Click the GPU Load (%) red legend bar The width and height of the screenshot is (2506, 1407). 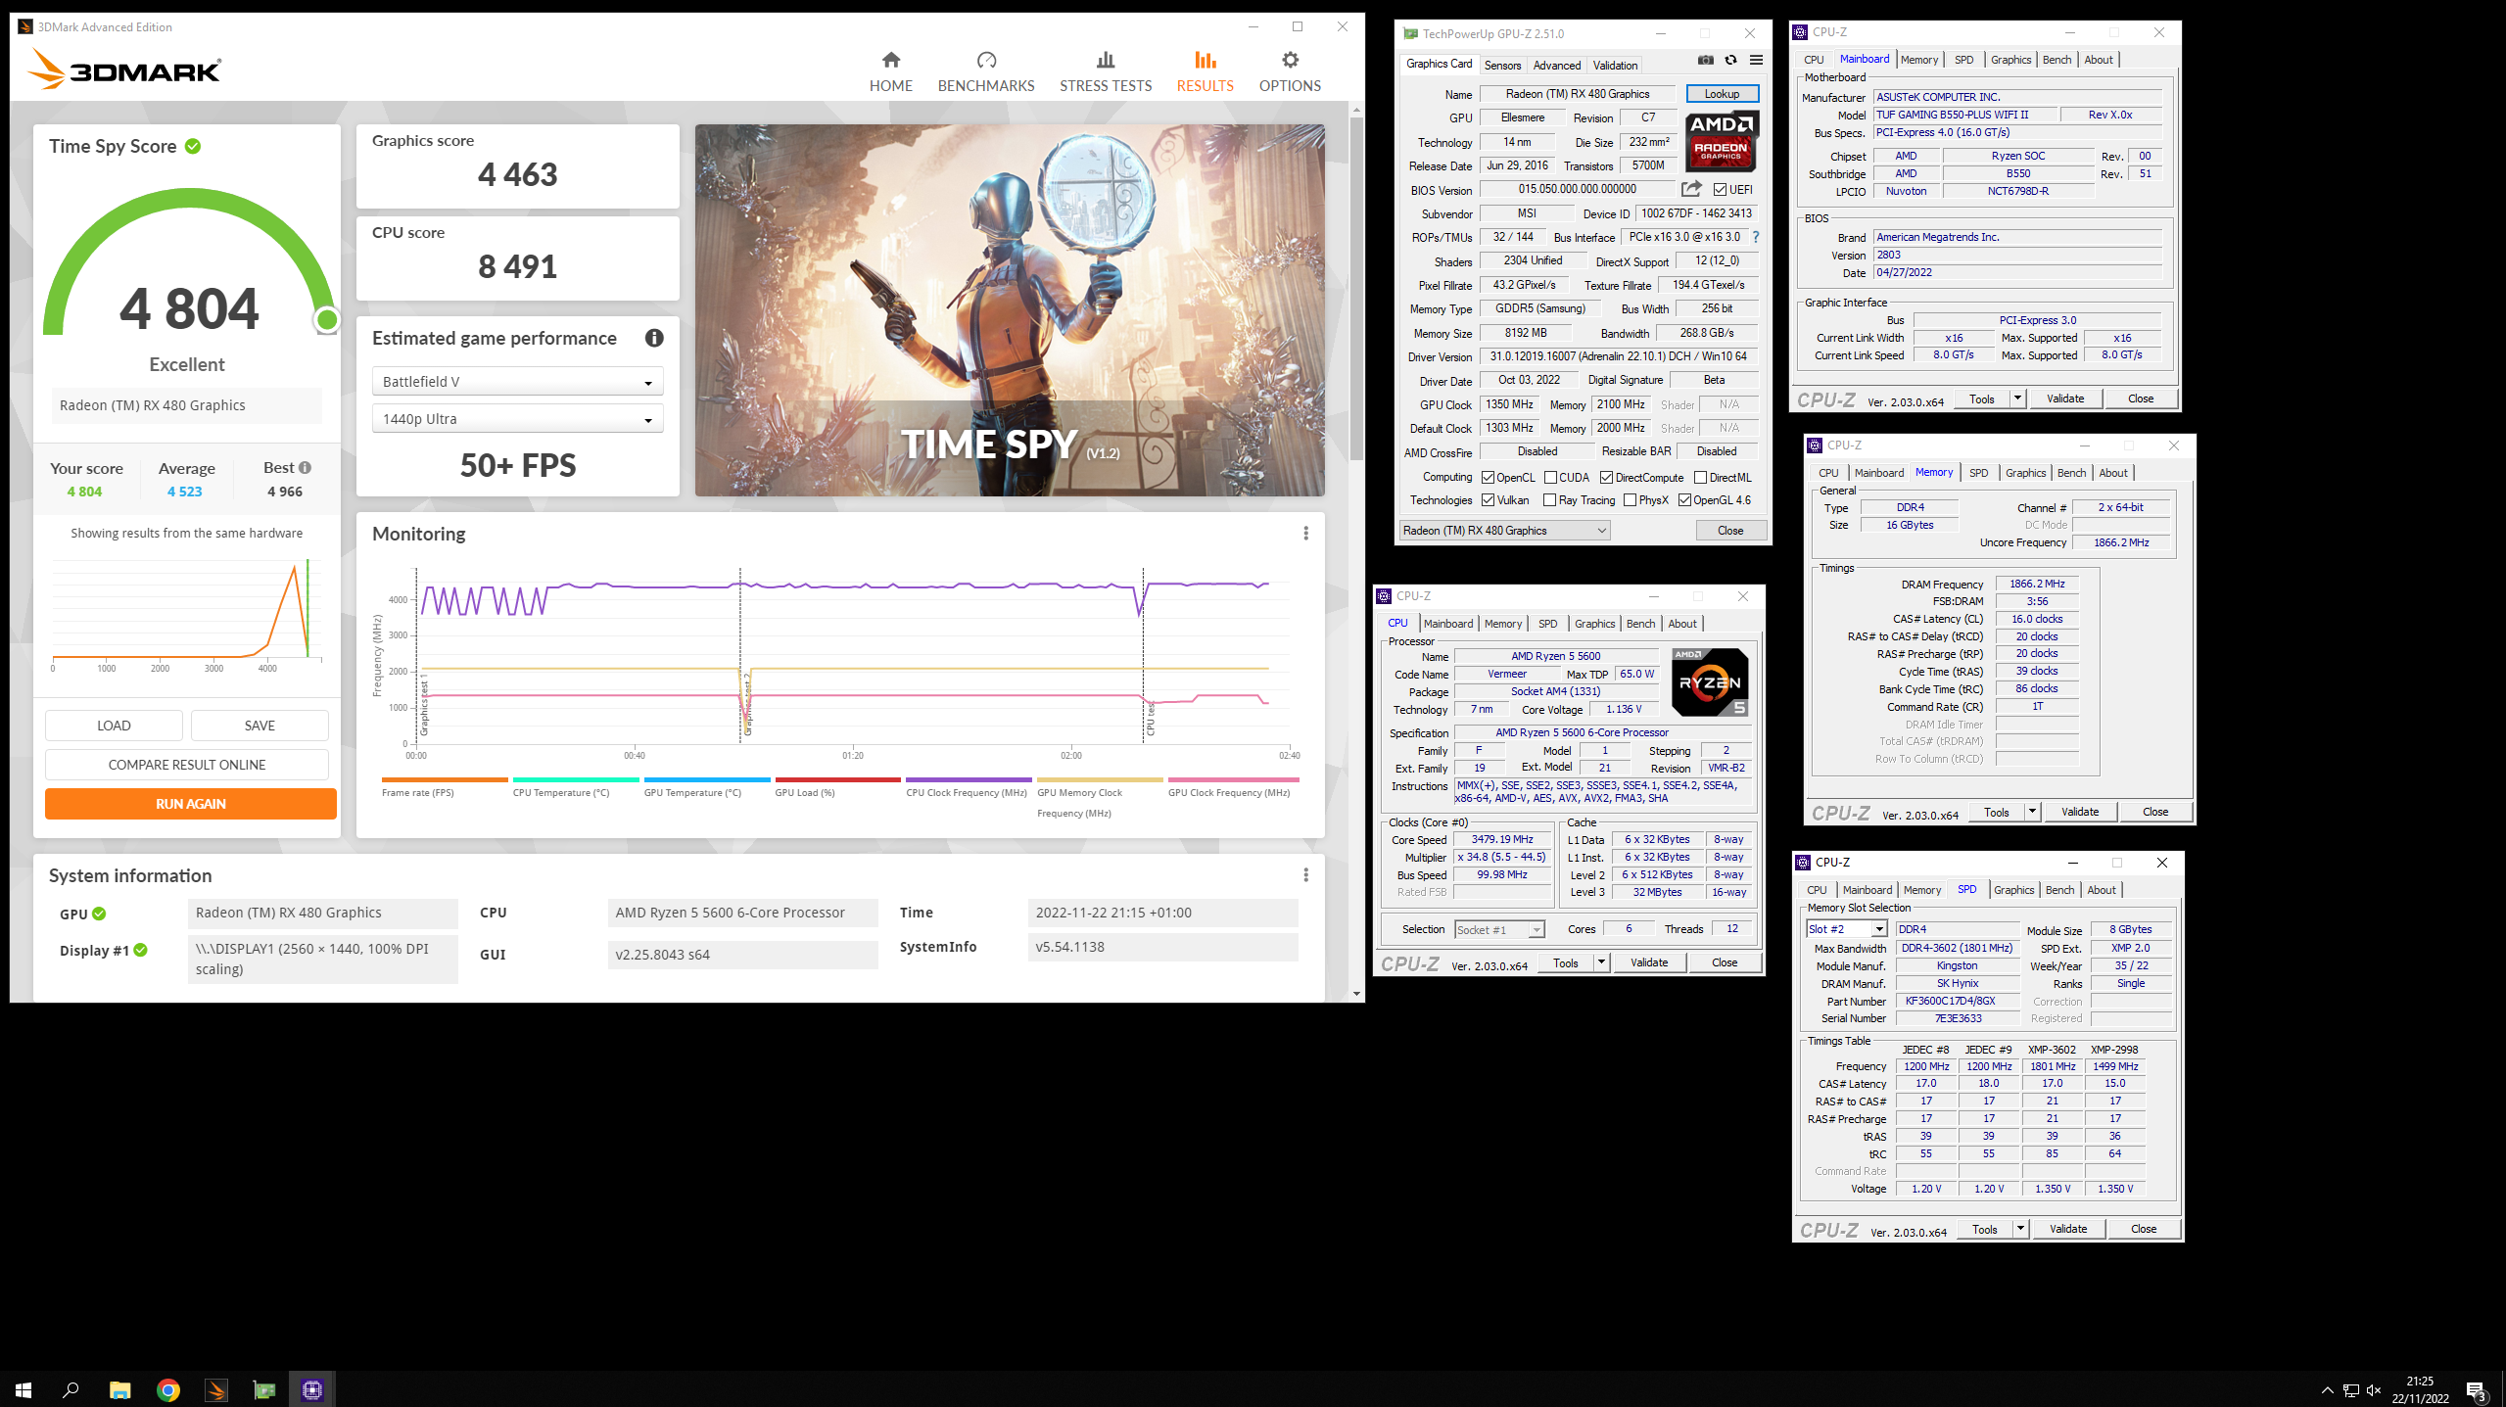[837, 780]
